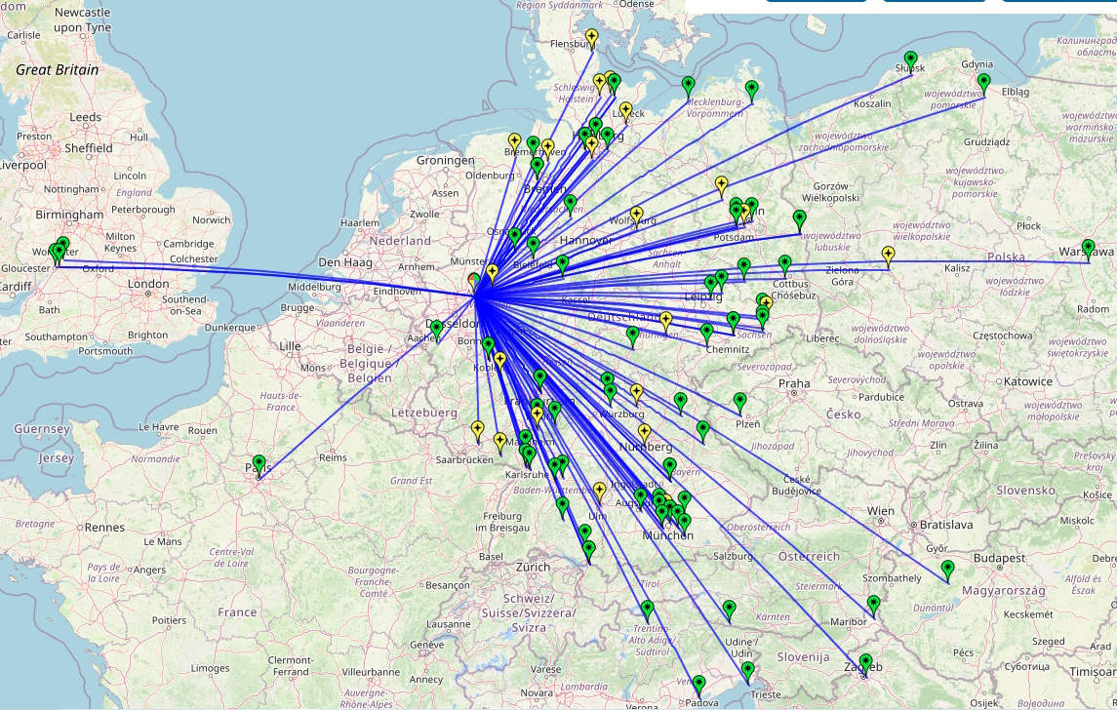Select the yellow marker at Flensburg

pyautogui.click(x=591, y=38)
